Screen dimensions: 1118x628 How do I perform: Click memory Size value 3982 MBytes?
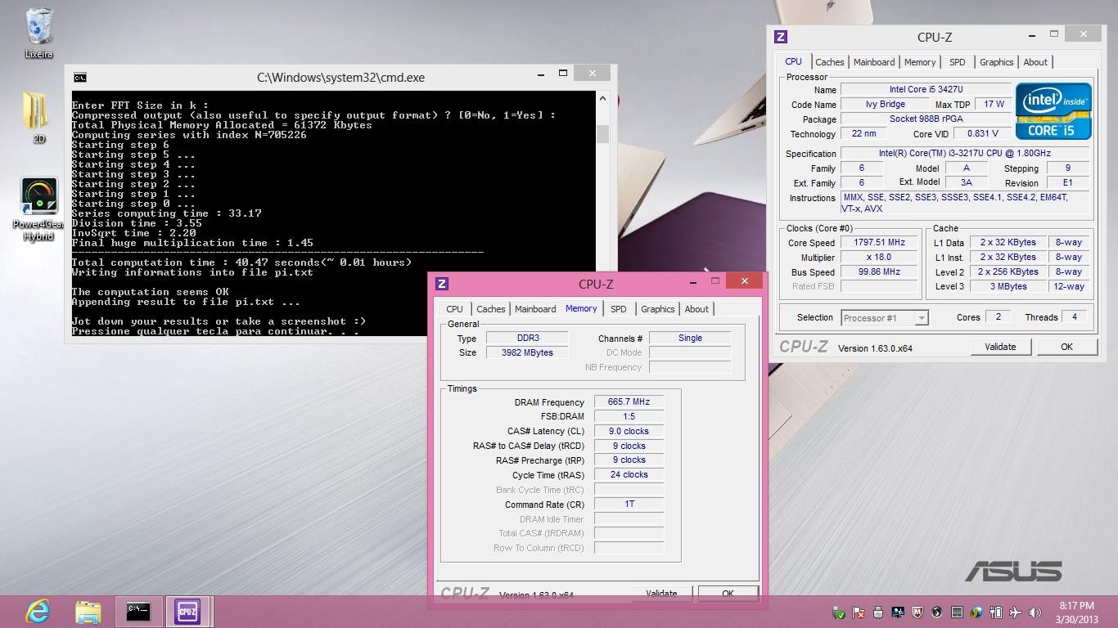click(x=527, y=352)
